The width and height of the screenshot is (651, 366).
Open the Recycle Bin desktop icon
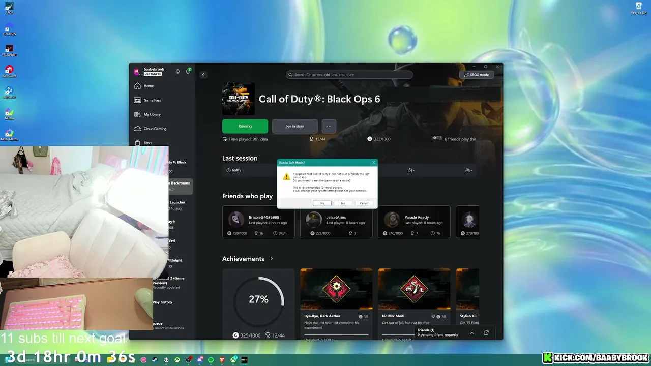pyautogui.click(x=639, y=8)
